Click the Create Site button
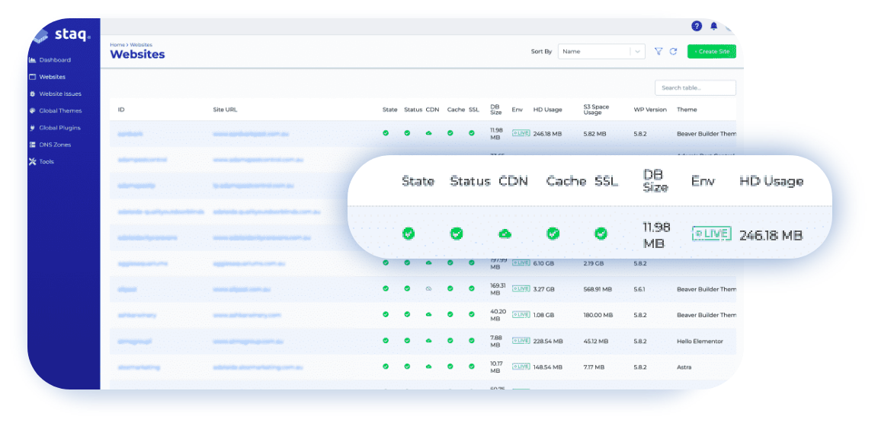Image resolution: width=878 pixels, height=426 pixels. point(711,52)
